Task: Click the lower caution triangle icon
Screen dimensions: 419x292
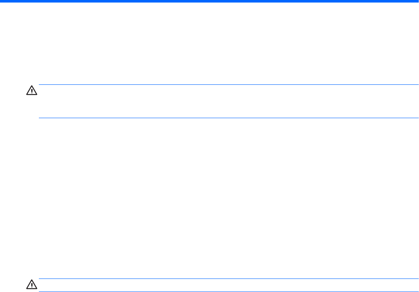Action: click(32, 284)
